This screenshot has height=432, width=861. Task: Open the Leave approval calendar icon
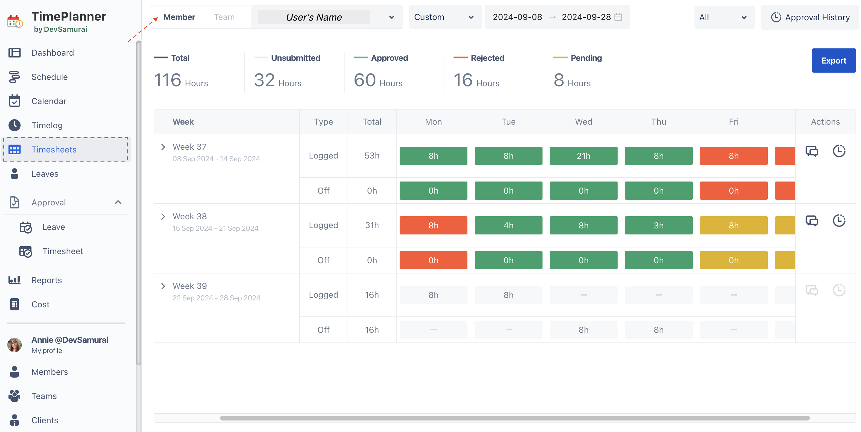25,227
